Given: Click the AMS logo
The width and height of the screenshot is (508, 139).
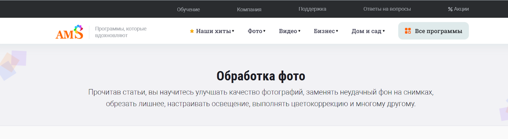Looking at the screenshot, I should click(70, 32).
